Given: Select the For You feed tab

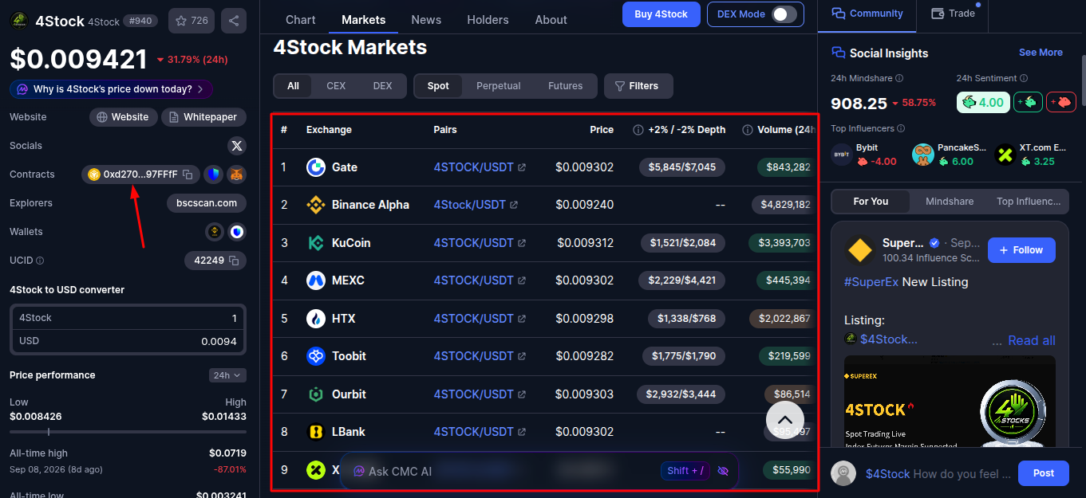Looking at the screenshot, I should [871, 202].
